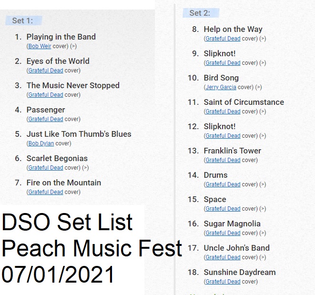Select the segue arrow beside Scarlet Begonias cover

[85, 168]
